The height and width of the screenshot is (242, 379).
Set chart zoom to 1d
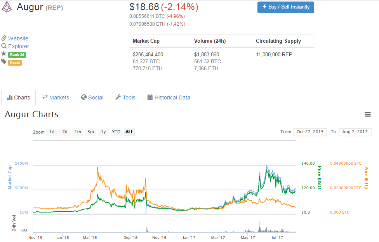52,132
